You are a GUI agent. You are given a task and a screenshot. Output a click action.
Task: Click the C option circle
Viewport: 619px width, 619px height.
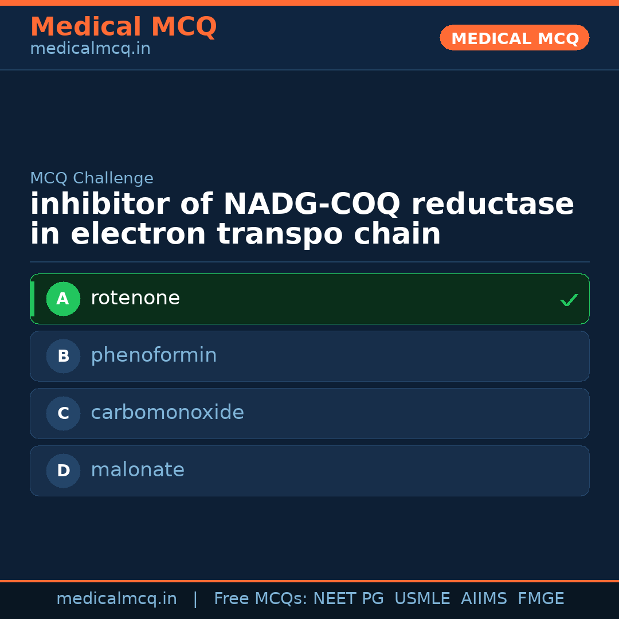point(63,413)
